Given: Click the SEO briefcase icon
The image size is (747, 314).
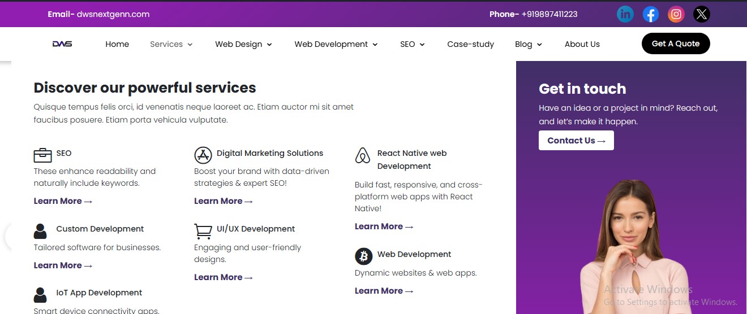Looking at the screenshot, I should [42, 154].
